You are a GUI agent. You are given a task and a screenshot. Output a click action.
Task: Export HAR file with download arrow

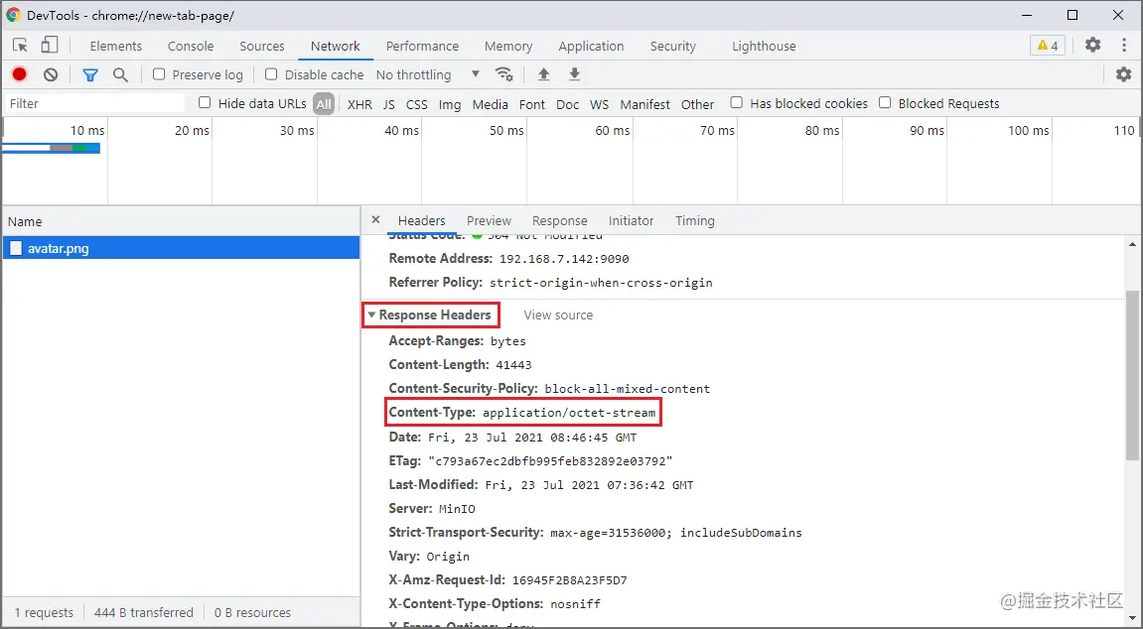[574, 74]
